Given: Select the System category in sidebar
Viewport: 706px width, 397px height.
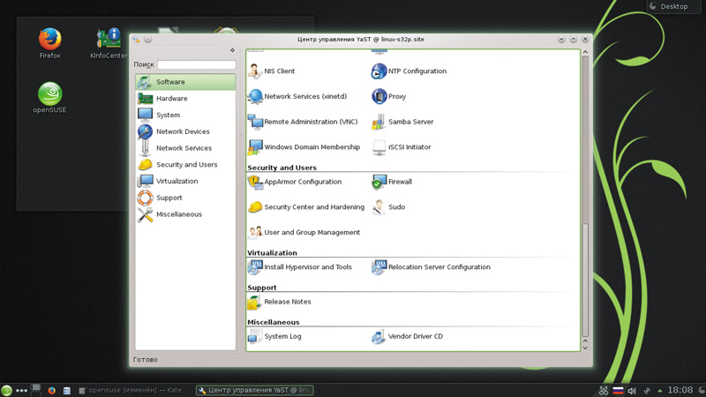Looking at the screenshot, I should 185,116.
